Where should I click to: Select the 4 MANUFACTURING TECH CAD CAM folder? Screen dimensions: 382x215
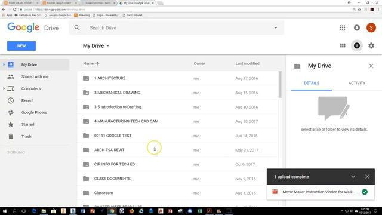[177, 121]
